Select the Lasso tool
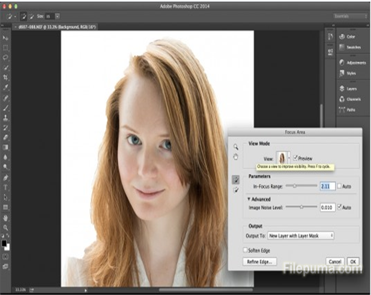This screenshot has width=371, height=295. click(7, 58)
